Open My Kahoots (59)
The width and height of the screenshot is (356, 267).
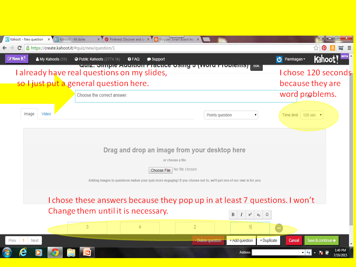tap(51, 59)
